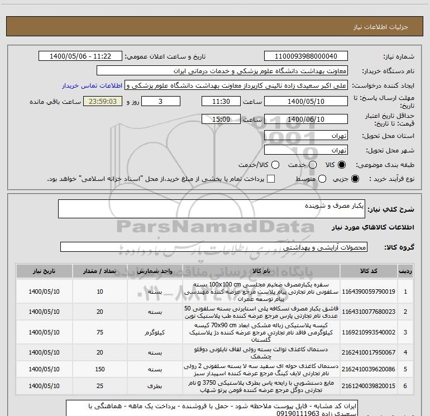The width and height of the screenshot is (430, 416).
Task: Click the نام کالا column header
Action: tap(261, 271)
